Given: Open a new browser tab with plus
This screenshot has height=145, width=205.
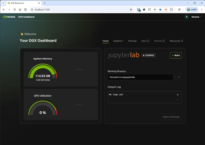Looking at the screenshot, I should coord(44,3).
